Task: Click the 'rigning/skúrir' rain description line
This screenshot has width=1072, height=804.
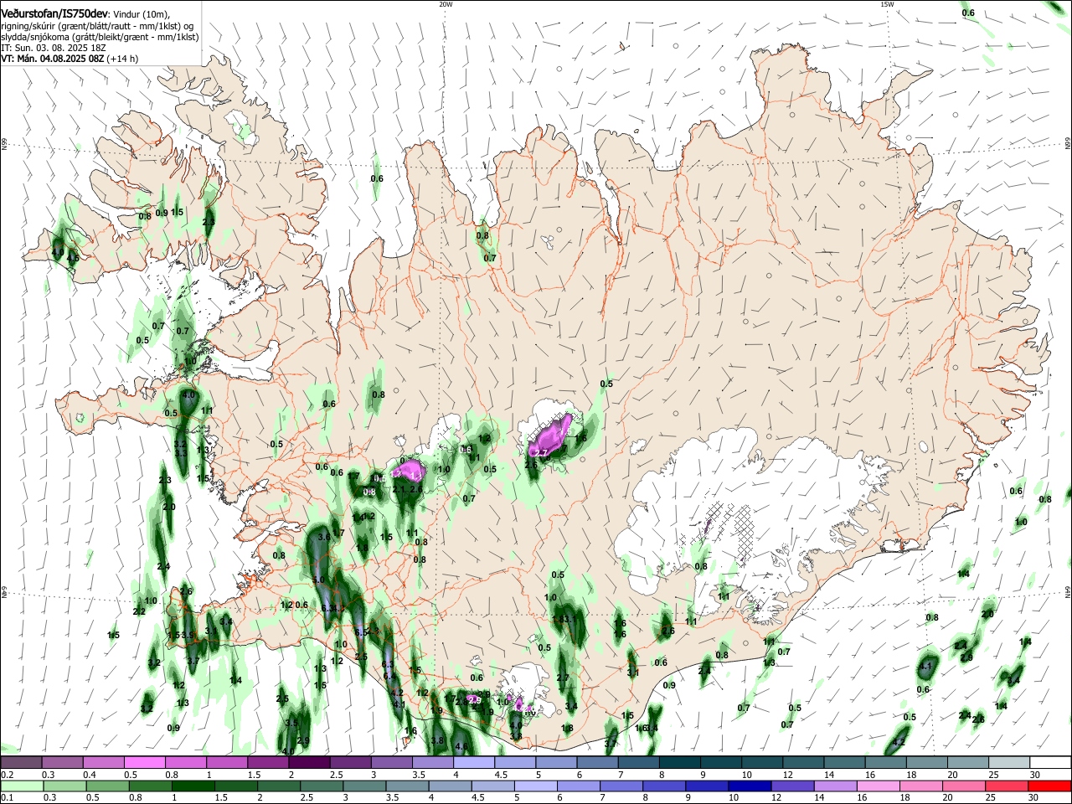Action: pyautogui.click(x=99, y=25)
